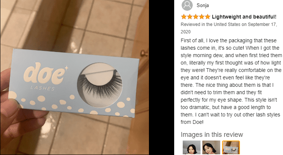View the first review thumbnail photo
This screenshot has height=155, width=283.
click(x=192, y=148)
